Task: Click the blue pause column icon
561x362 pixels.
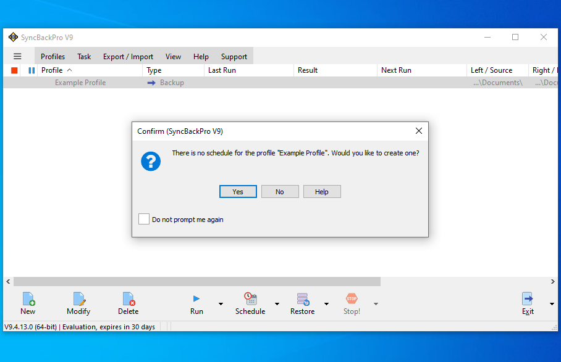Action: 32,70
